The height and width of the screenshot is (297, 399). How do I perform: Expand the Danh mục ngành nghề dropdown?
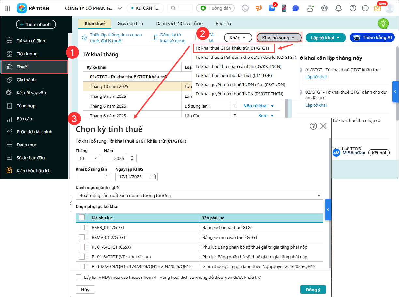coord(199,195)
